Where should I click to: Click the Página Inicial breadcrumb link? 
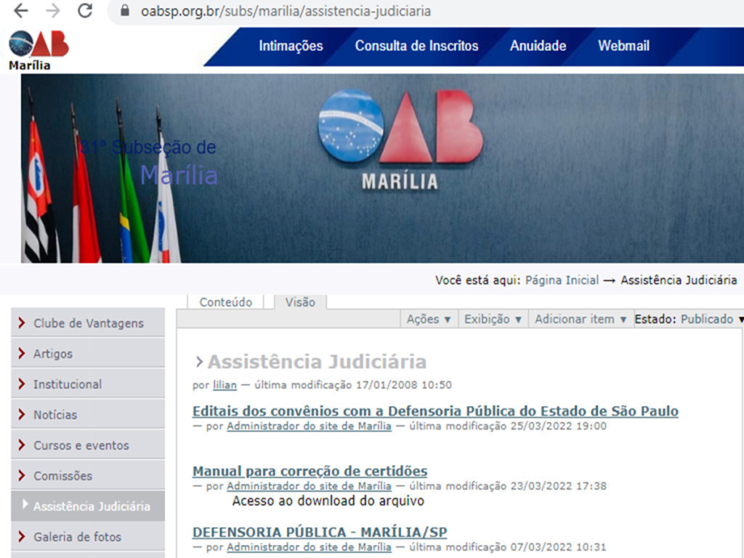tap(560, 279)
